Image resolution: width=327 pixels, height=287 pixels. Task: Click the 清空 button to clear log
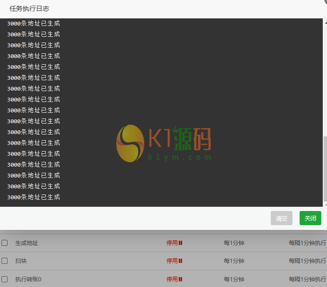tap(281, 218)
